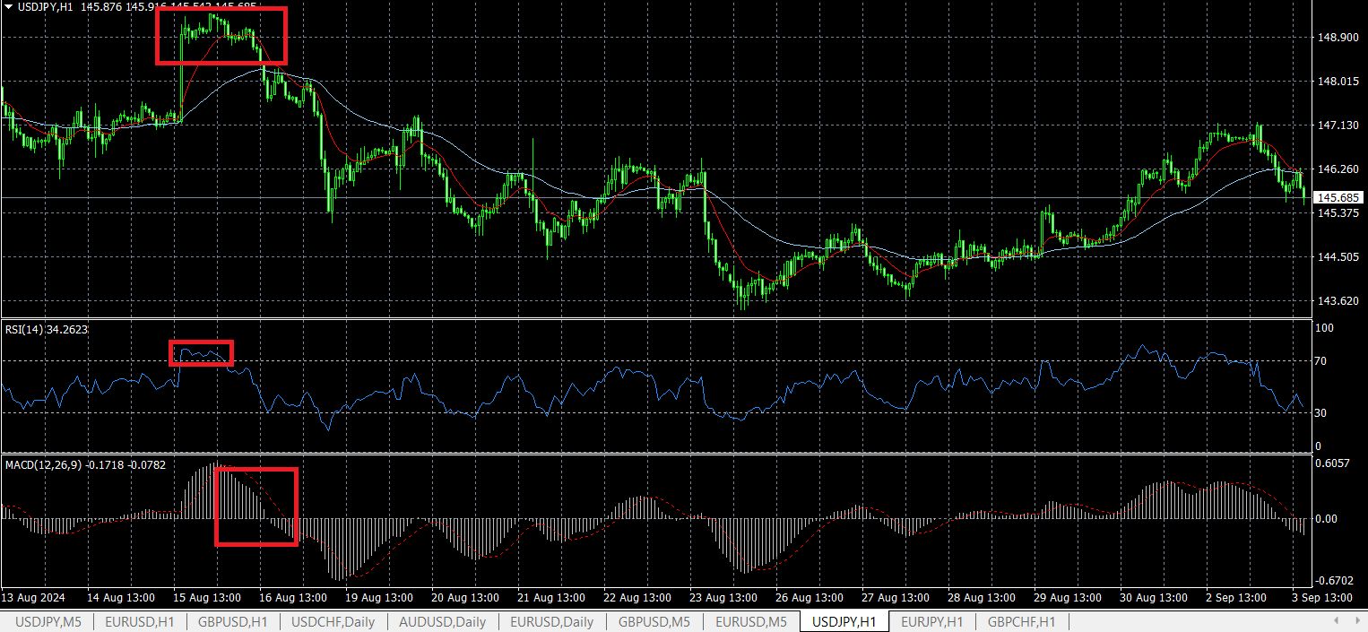The height and width of the screenshot is (632, 1368).
Task: Open the EURUSD,H1 chart tab
Action: [139, 621]
